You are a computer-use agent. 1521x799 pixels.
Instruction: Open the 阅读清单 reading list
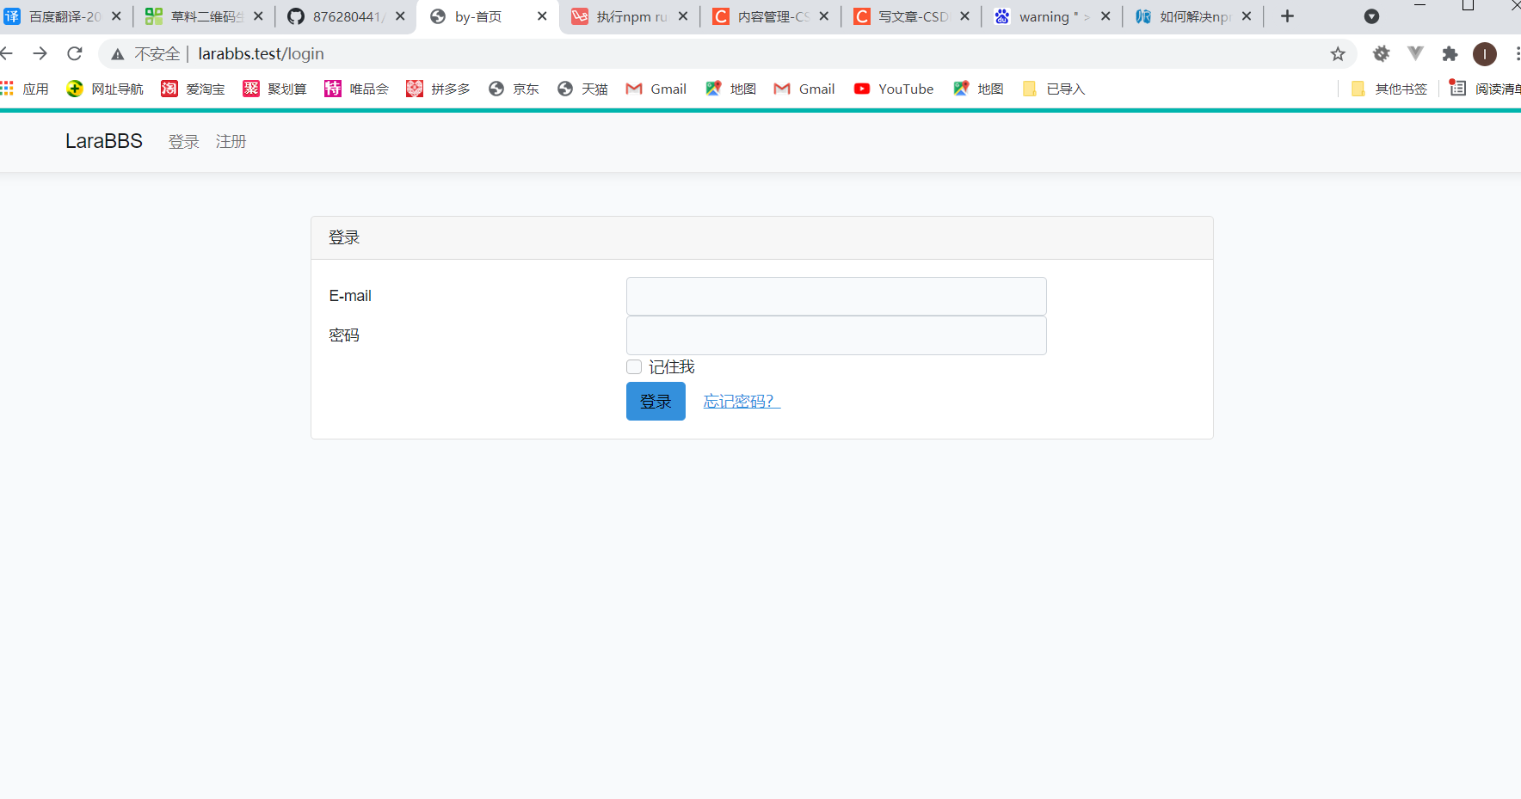point(1486,89)
